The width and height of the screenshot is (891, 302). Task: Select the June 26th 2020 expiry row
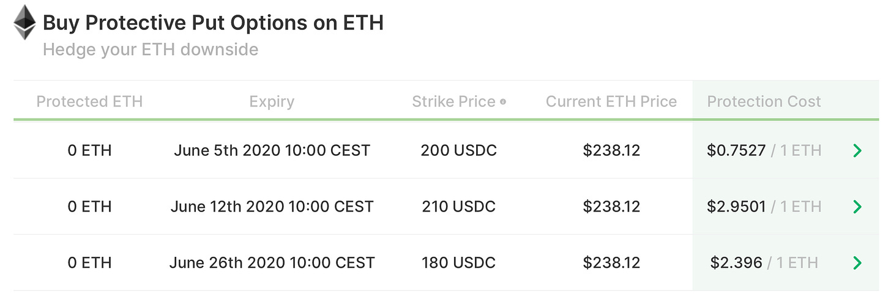(x=446, y=263)
